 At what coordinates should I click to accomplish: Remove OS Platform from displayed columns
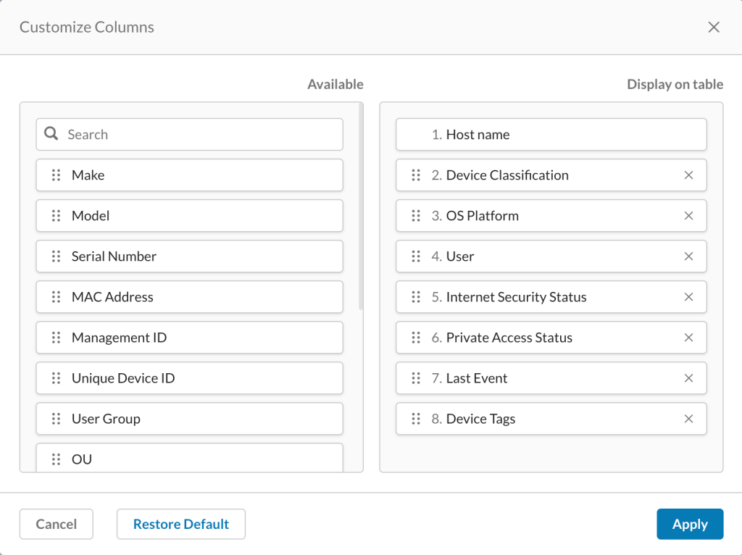point(688,216)
